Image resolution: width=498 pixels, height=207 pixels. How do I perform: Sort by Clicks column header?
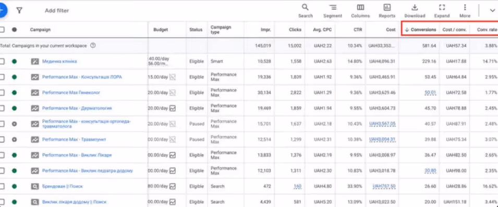tap(295, 30)
